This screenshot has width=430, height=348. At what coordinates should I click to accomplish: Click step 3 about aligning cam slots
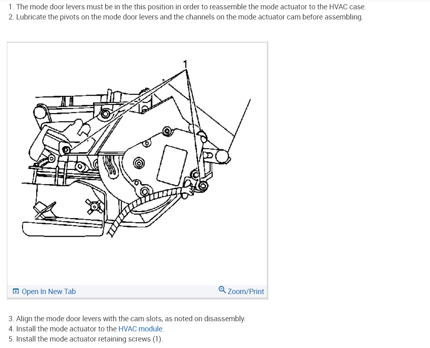[x=127, y=318]
